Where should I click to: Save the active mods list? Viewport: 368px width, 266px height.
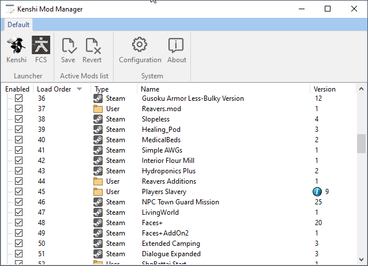[68, 50]
